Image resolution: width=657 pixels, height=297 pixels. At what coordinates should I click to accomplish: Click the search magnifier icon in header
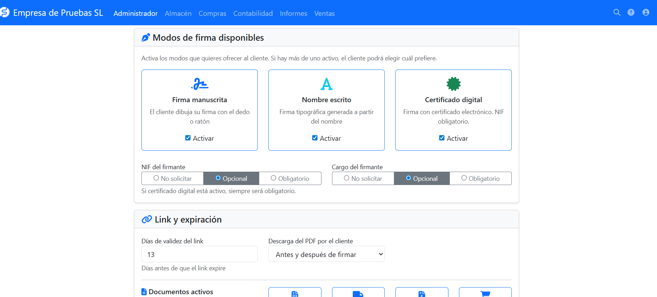tap(617, 13)
